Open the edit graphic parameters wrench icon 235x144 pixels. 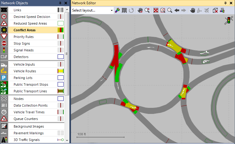click(x=117, y=10)
